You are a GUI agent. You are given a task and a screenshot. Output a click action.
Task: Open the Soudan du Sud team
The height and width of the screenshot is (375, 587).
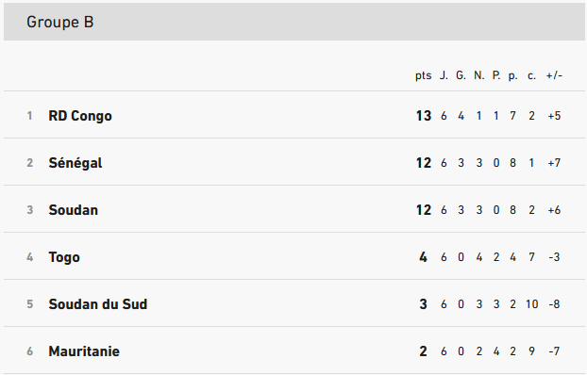tap(98, 304)
